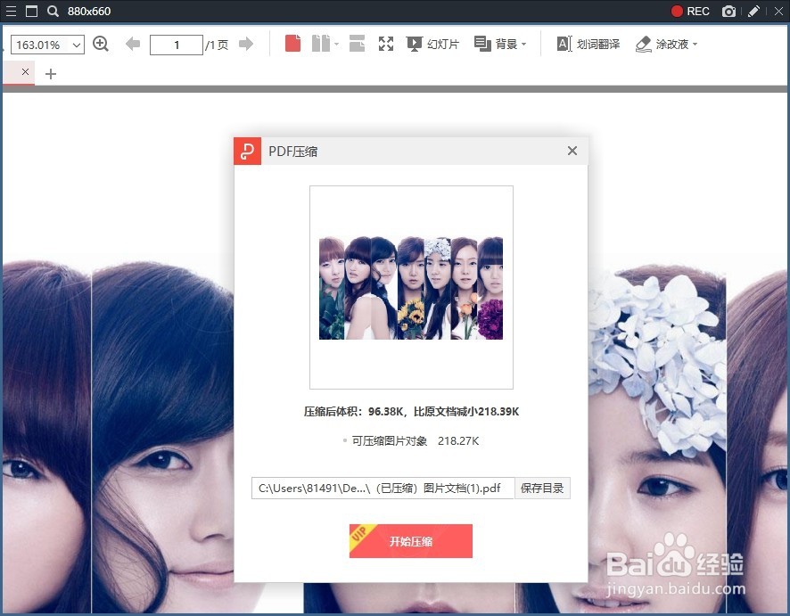Close the current document tab
790x616 pixels.
pos(25,72)
